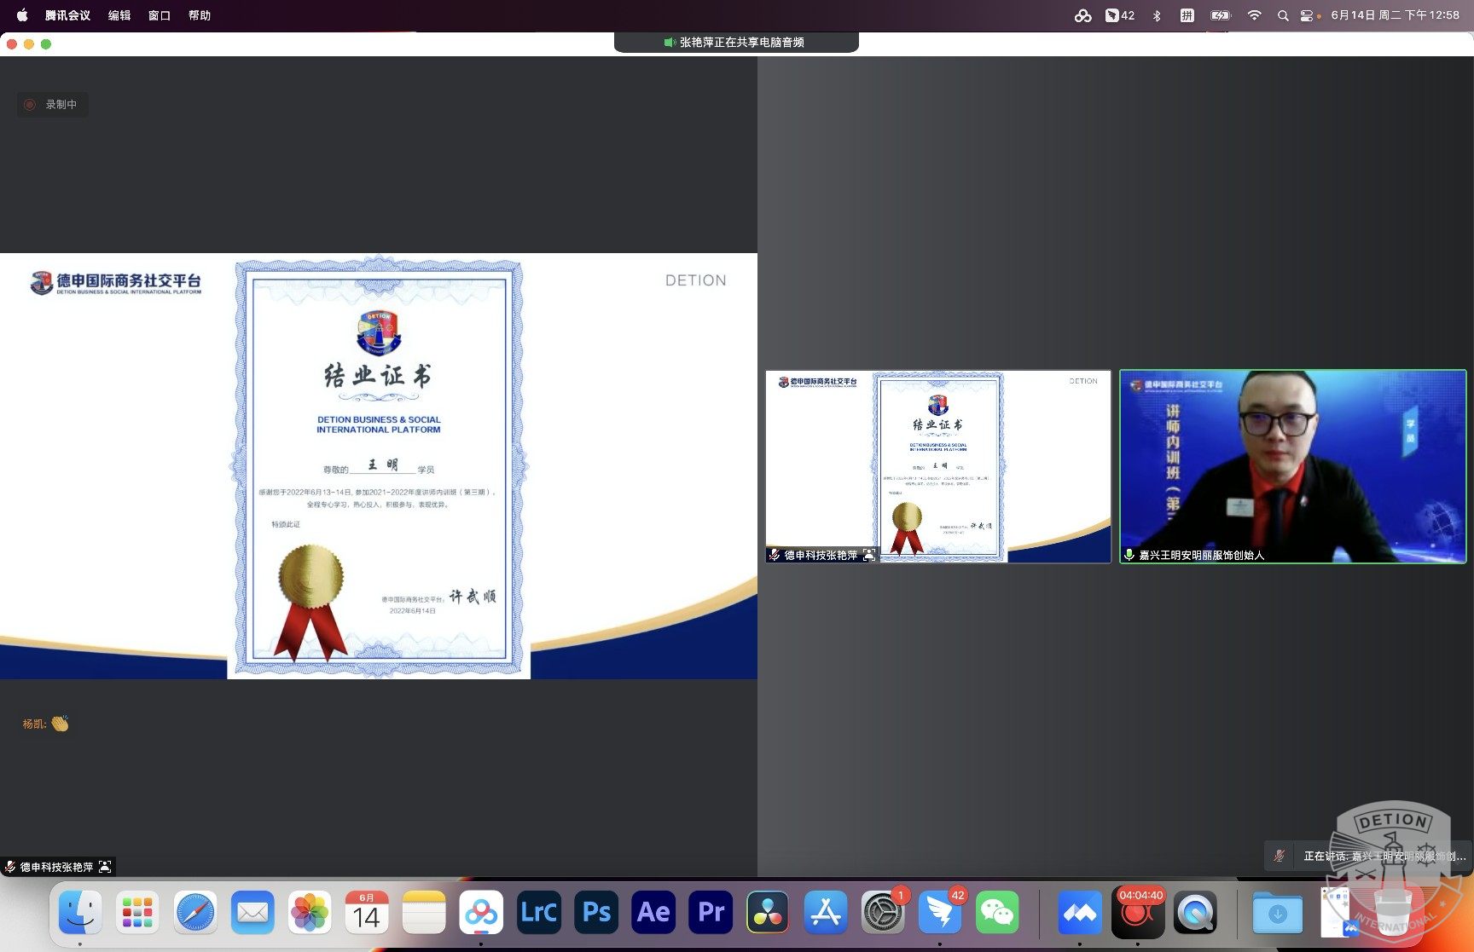
Task: Launch After Effects from the Dock
Action: tap(653, 912)
